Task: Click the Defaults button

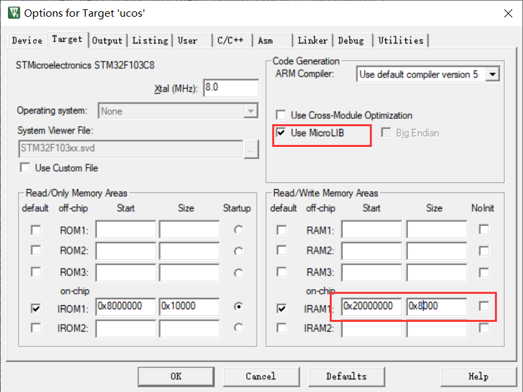Action: coord(346,377)
